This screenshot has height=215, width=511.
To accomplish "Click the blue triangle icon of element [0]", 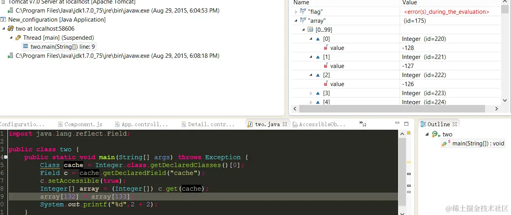I will click(x=318, y=39).
